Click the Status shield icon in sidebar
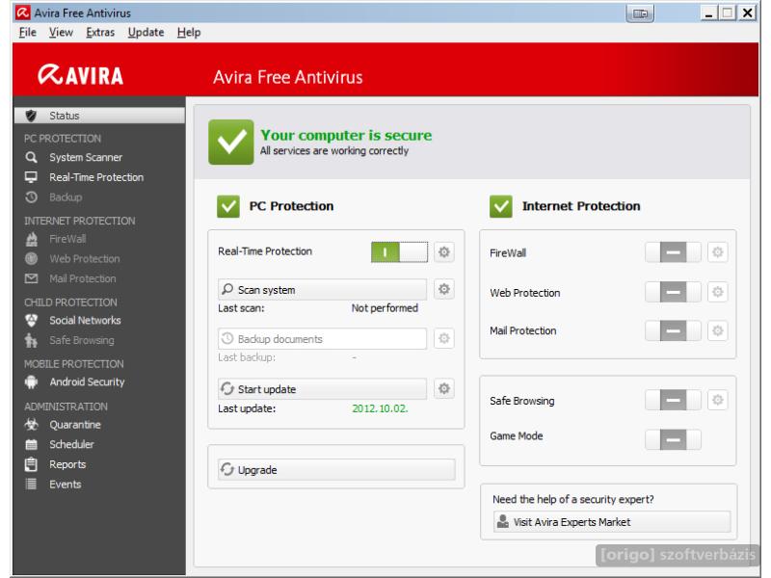 31,116
